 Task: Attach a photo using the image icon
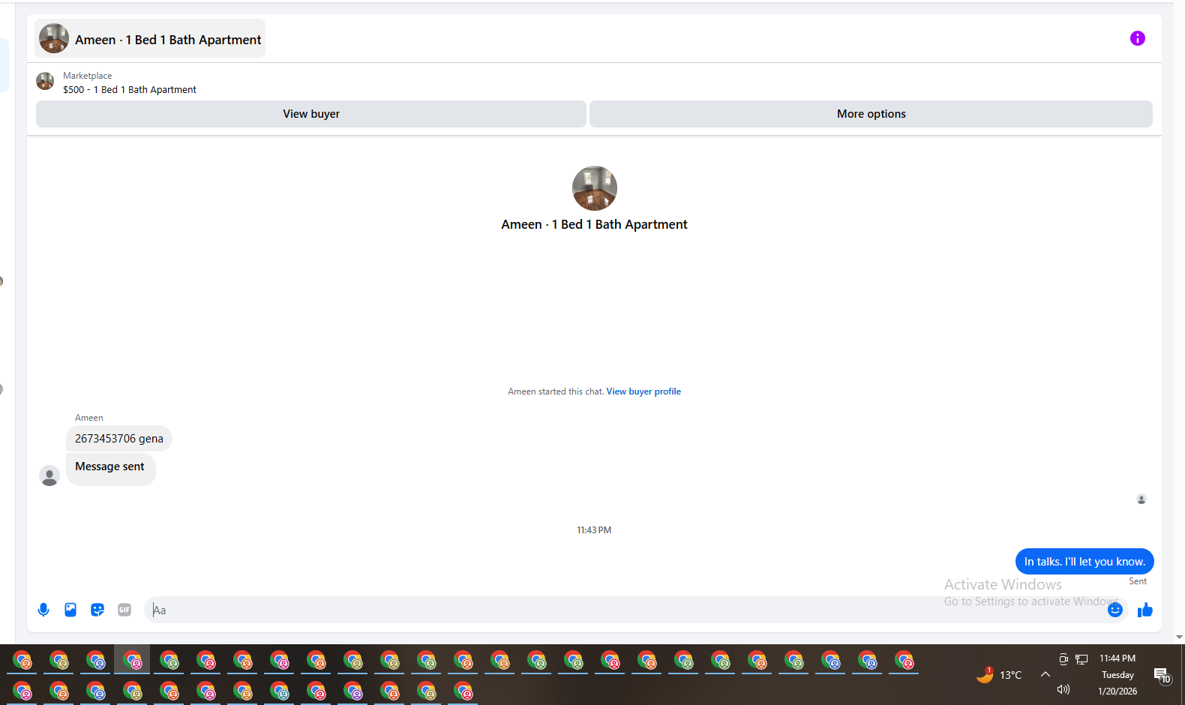[x=70, y=610]
